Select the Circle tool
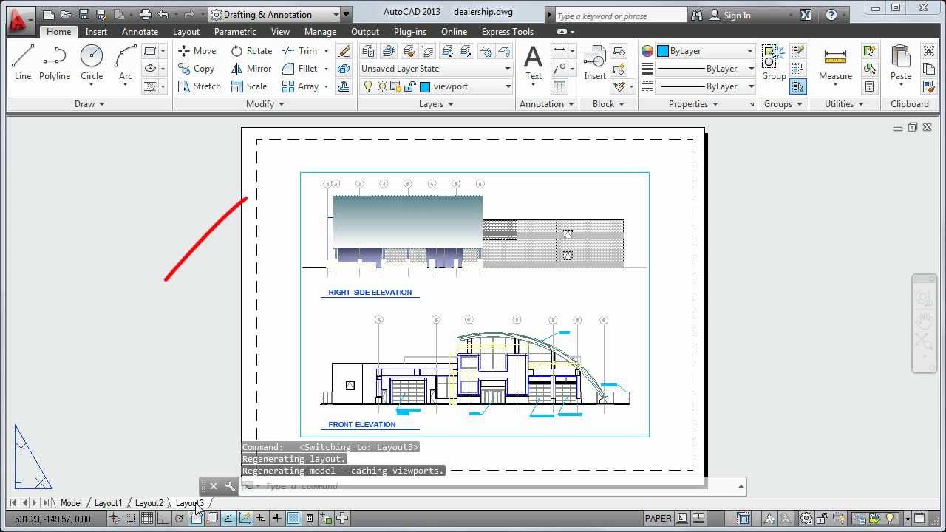The image size is (946, 532). pyautogui.click(x=92, y=62)
